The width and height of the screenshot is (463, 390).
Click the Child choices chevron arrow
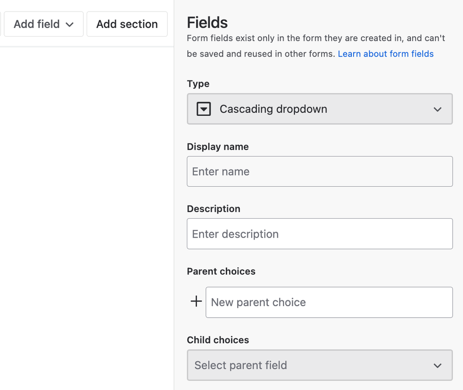point(437,365)
